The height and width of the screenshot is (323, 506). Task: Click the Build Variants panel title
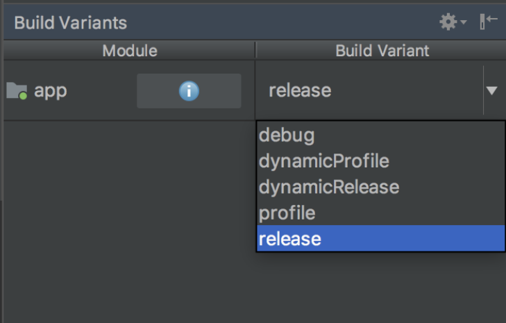70,22
